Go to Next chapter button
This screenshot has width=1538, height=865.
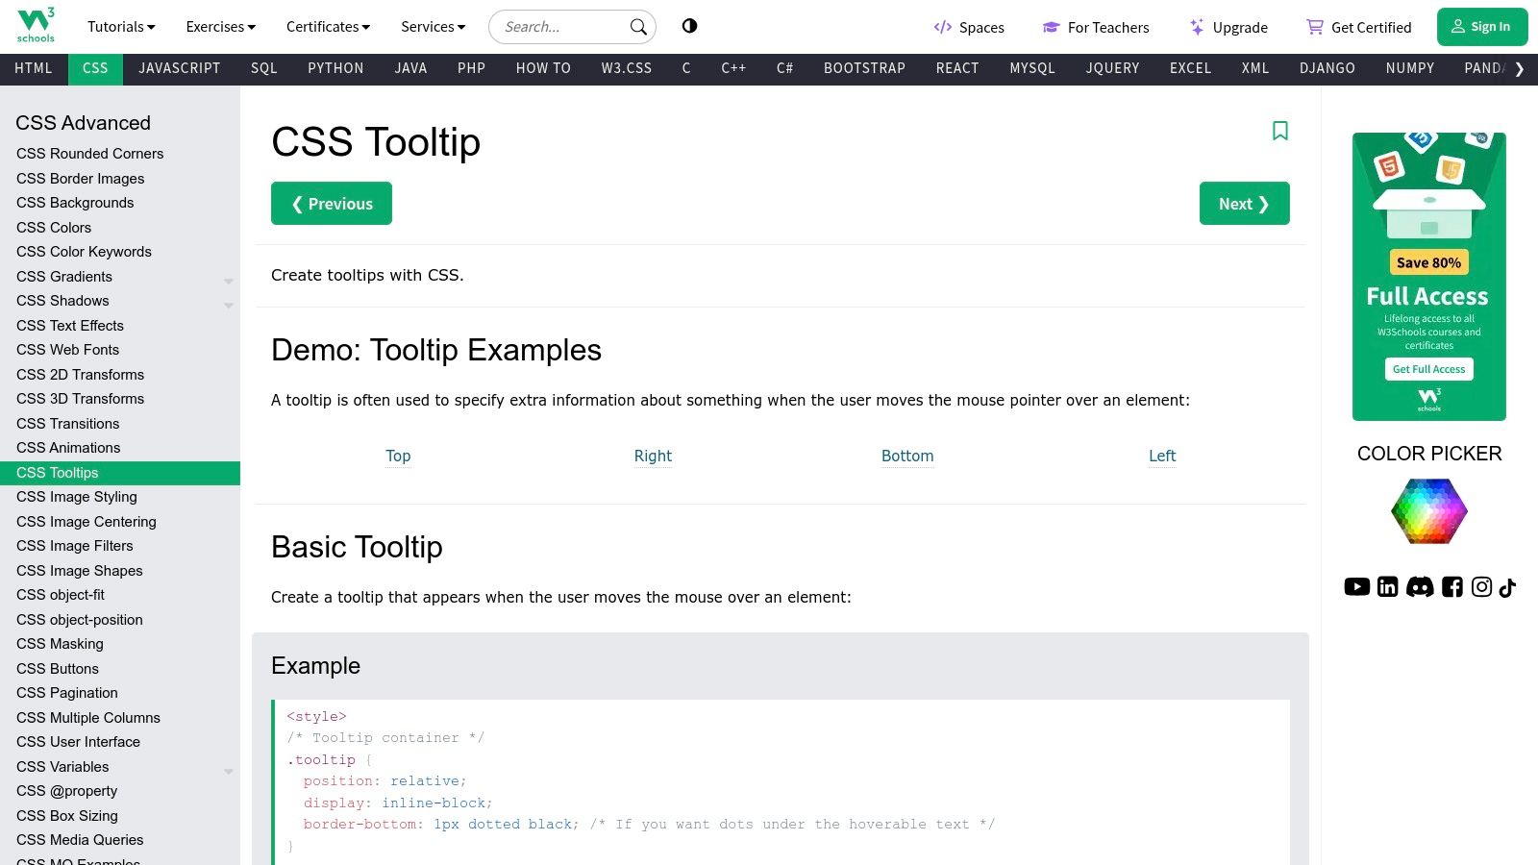click(1244, 204)
